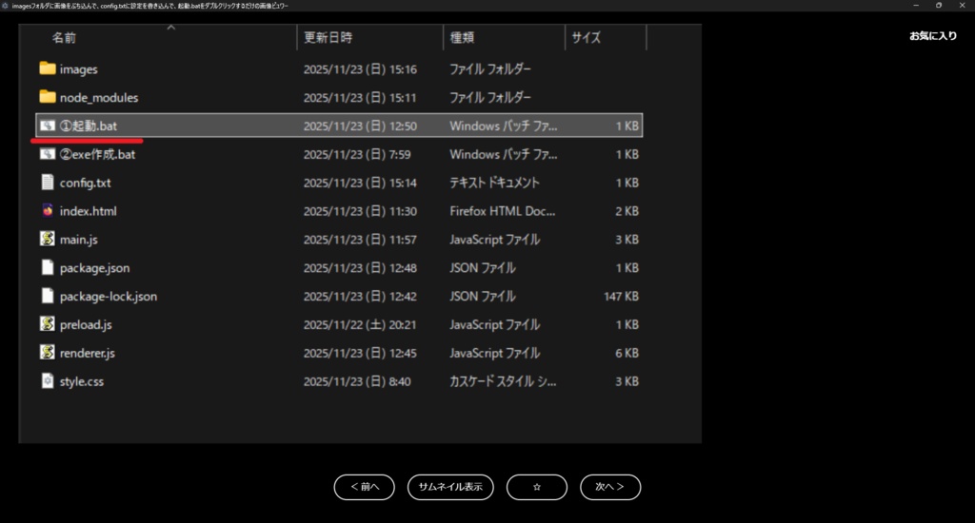Viewport: 975px width, 523px height.
Task: Click the 12:50 date of ①起動.bat
Action: pos(360,126)
